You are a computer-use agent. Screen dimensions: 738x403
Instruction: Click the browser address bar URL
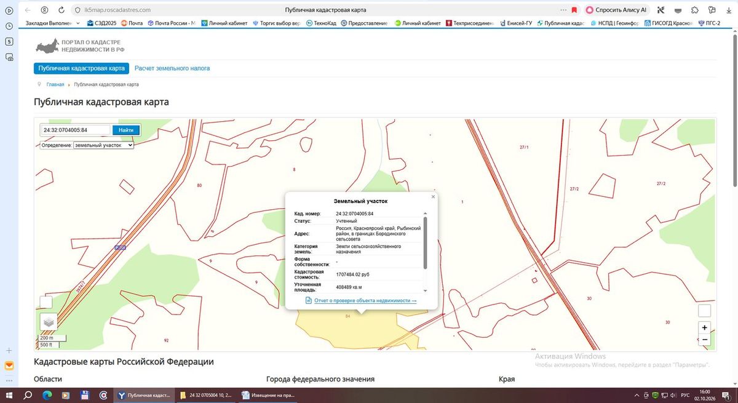(x=117, y=10)
